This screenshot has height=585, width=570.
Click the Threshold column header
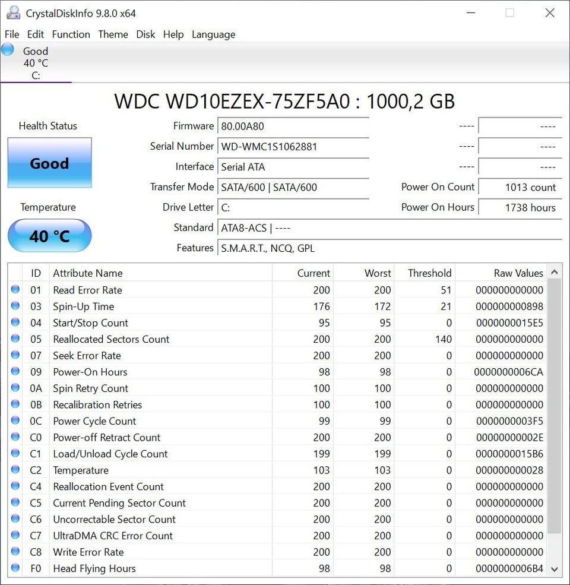425,273
